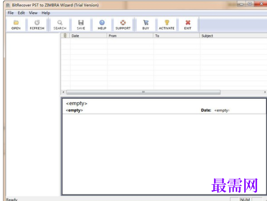Click the message list horizontal scrollbar thumb
The image size is (267, 201).
coord(143,92)
